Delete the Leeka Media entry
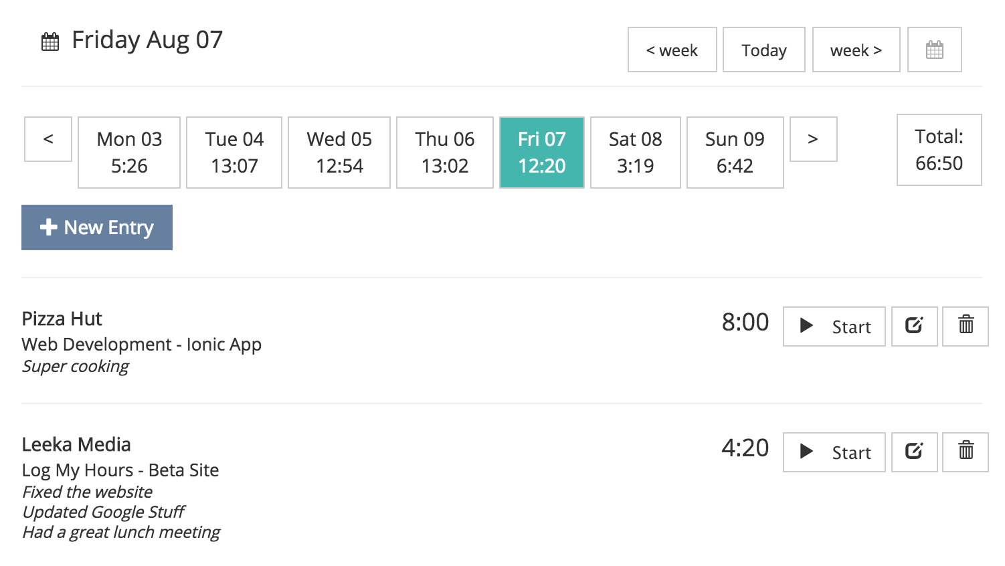Screen dimensions: 1005x566 click(x=966, y=452)
